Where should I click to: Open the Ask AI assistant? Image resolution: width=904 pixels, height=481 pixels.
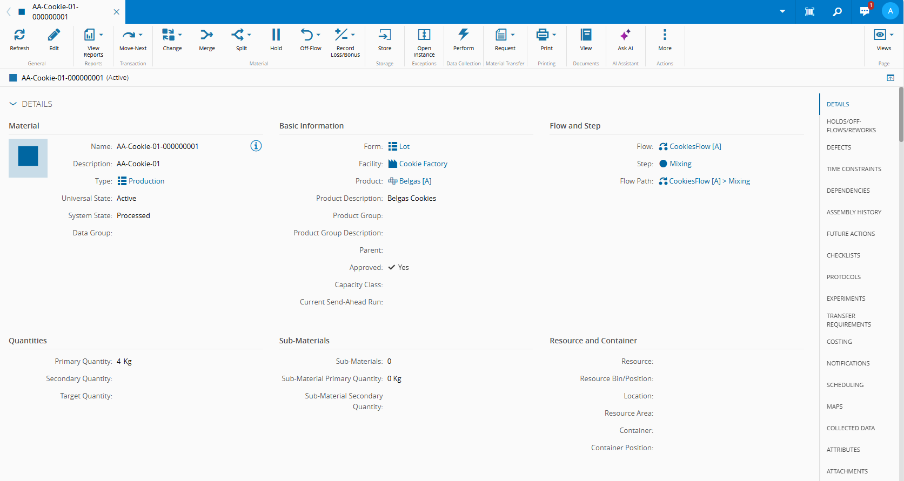pyautogui.click(x=625, y=35)
